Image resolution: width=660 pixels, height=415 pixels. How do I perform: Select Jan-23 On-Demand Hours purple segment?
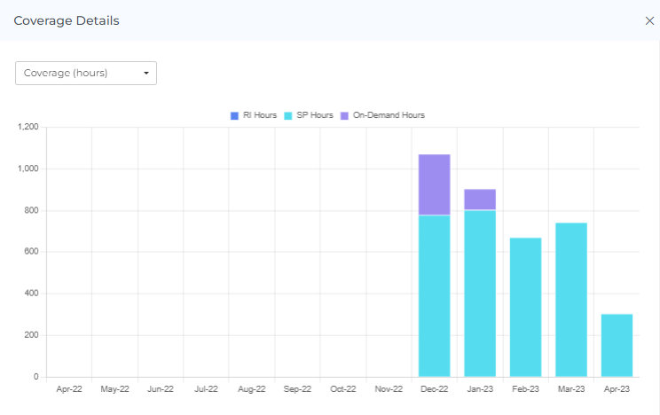[x=480, y=200]
